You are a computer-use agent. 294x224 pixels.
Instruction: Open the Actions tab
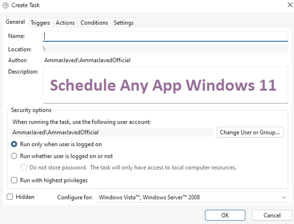coord(65,22)
